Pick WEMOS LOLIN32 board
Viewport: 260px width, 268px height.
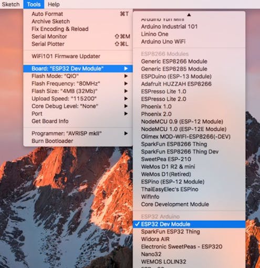pos(189,262)
